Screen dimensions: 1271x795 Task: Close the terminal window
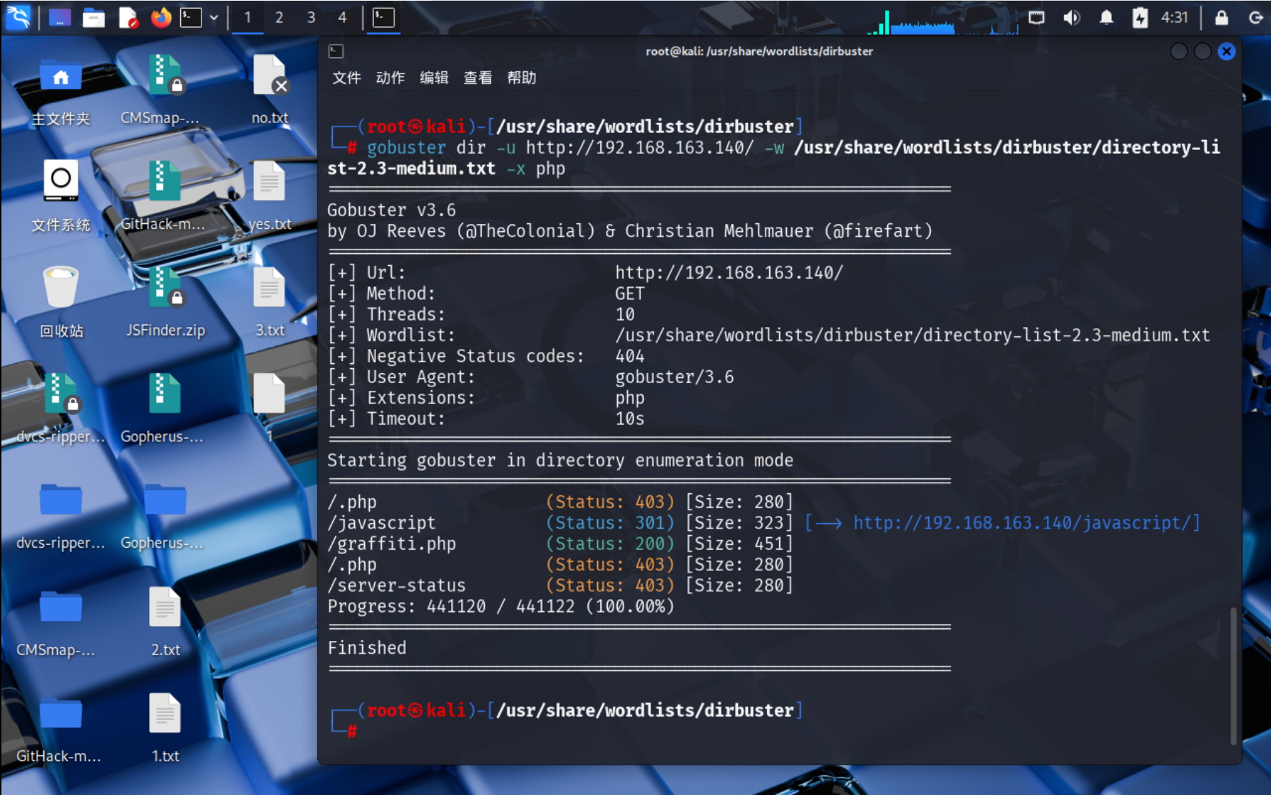pyautogui.click(x=1226, y=51)
